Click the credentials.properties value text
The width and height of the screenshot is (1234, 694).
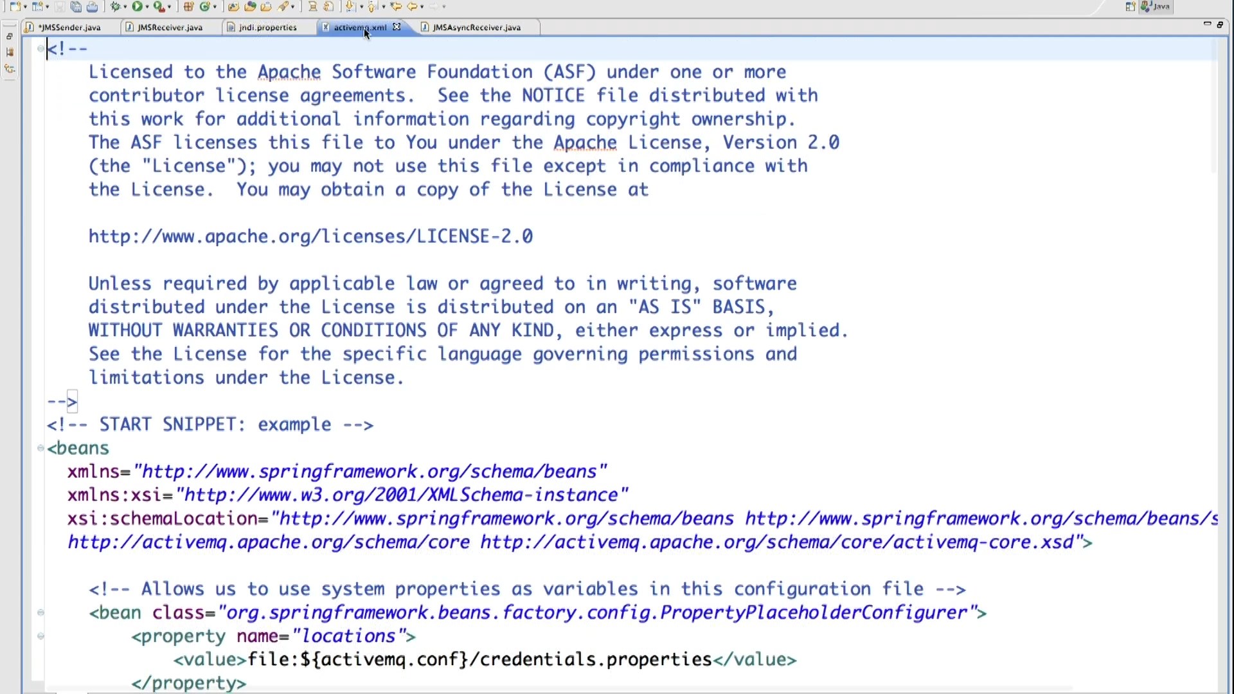click(479, 659)
